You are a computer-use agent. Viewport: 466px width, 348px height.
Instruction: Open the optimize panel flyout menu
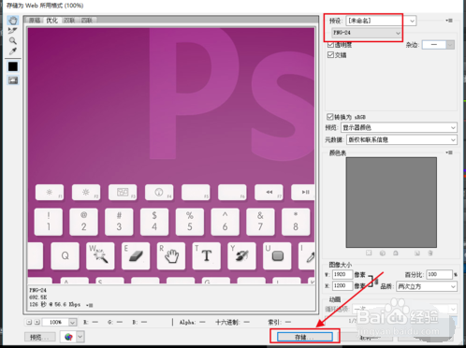pyautogui.click(x=449, y=21)
